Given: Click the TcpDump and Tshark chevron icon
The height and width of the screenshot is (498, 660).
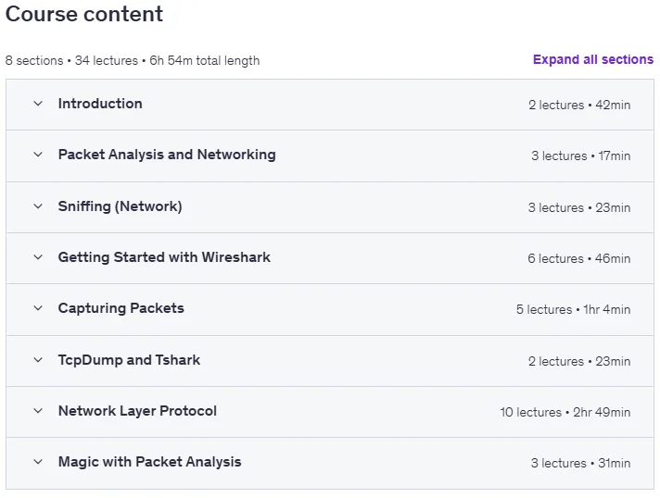Looking at the screenshot, I should (38, 360).
